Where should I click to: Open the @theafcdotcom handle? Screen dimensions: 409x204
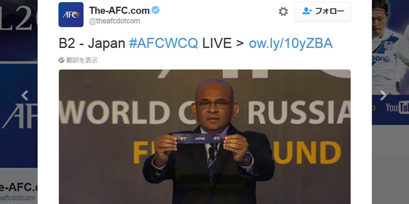click(115, 21)
